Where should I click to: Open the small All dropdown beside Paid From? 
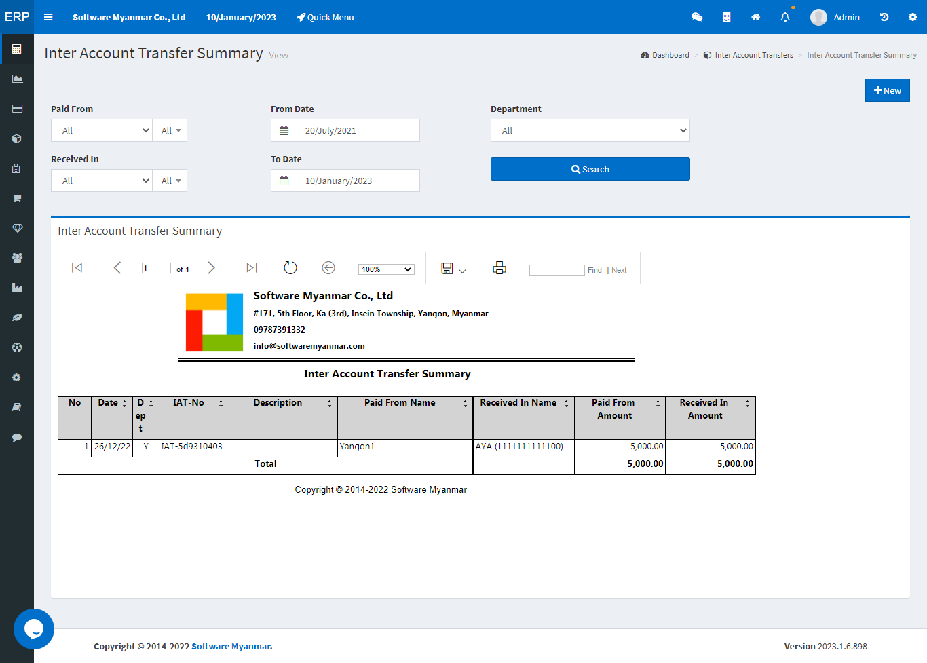pos(170,130)
